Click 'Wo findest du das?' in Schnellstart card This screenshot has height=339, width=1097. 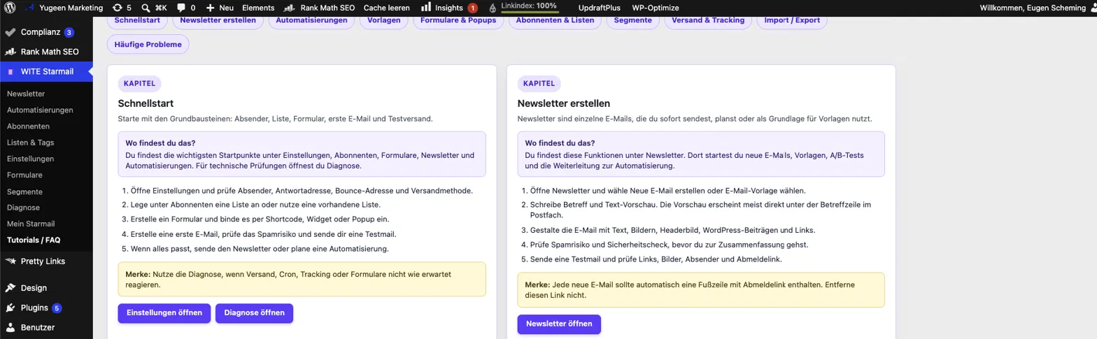[160, 143]
